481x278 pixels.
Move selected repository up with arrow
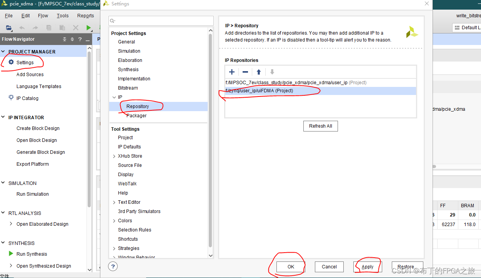[259, 72]
